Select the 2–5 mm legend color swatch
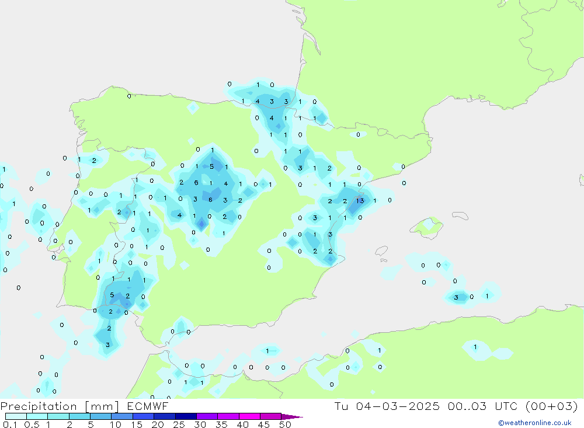The image size is (584, 428). 79,416
